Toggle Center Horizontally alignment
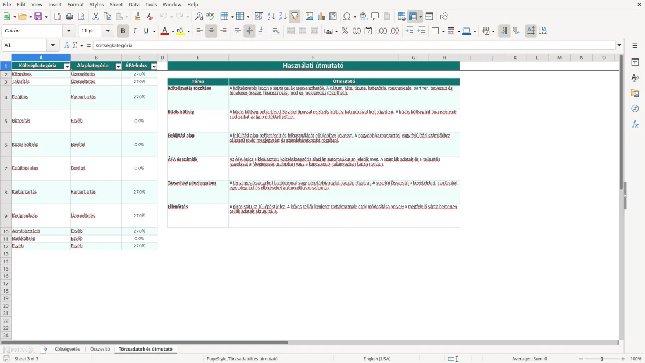645x363 pixels. (x=211, y=31)
